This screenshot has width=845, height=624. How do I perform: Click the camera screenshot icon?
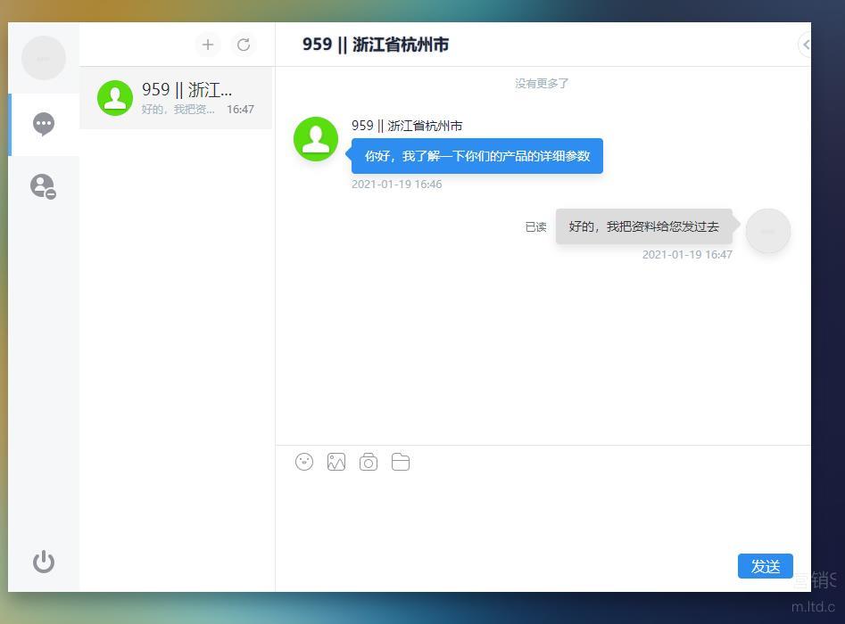click(369, 462)
